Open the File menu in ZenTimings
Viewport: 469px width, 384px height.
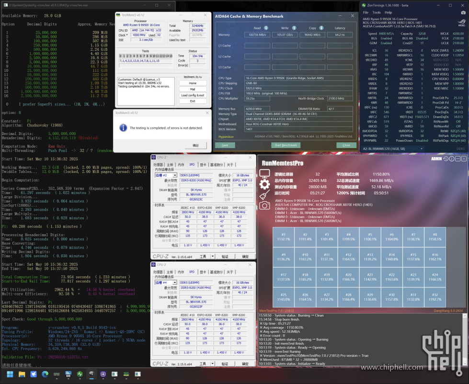point(366,12)
